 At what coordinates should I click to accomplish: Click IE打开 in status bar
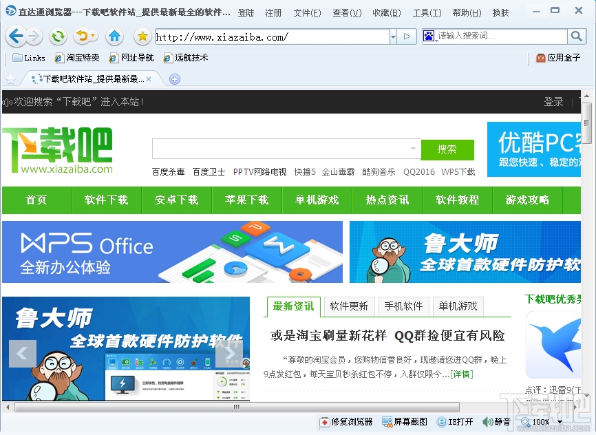tap(455, 422)
